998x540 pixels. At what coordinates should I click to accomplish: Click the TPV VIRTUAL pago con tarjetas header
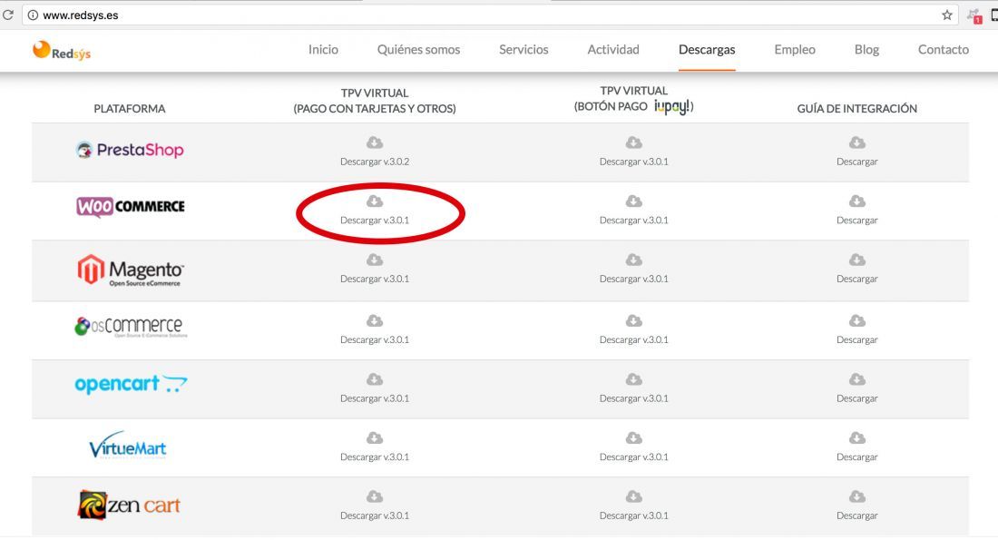click(375, 101)
